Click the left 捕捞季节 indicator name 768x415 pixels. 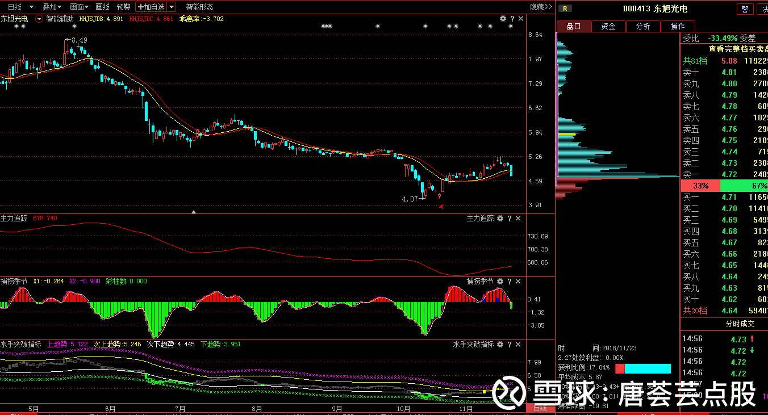14,281
